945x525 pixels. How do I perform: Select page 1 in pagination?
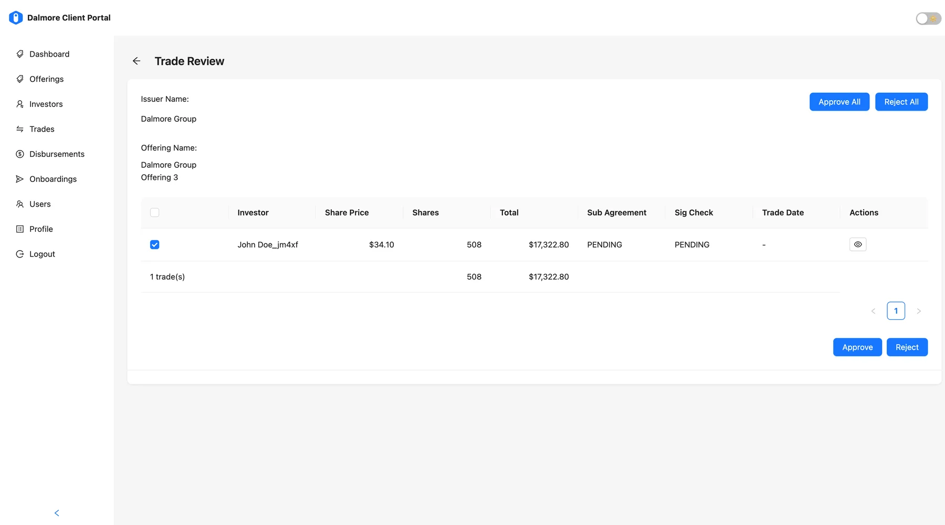(896, 311)
